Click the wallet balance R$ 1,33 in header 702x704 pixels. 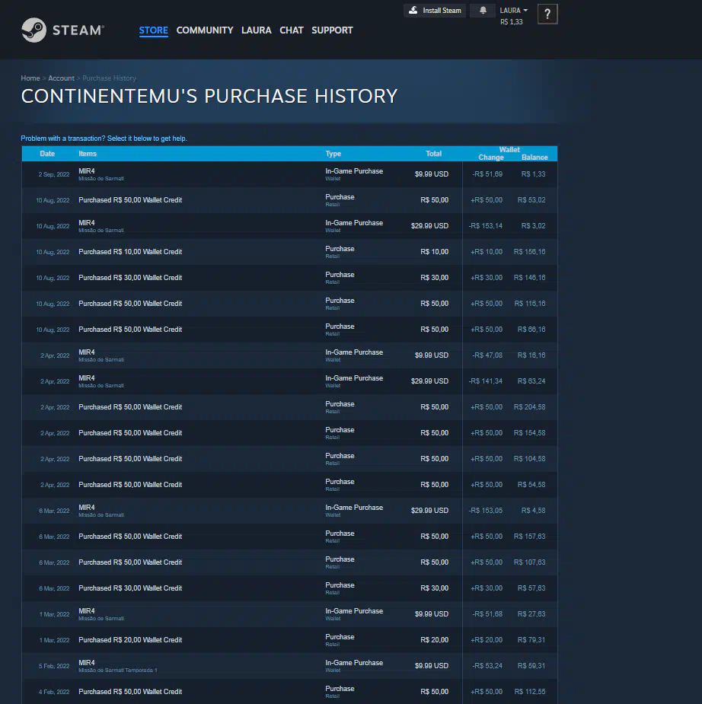click(x=511, y=22)
